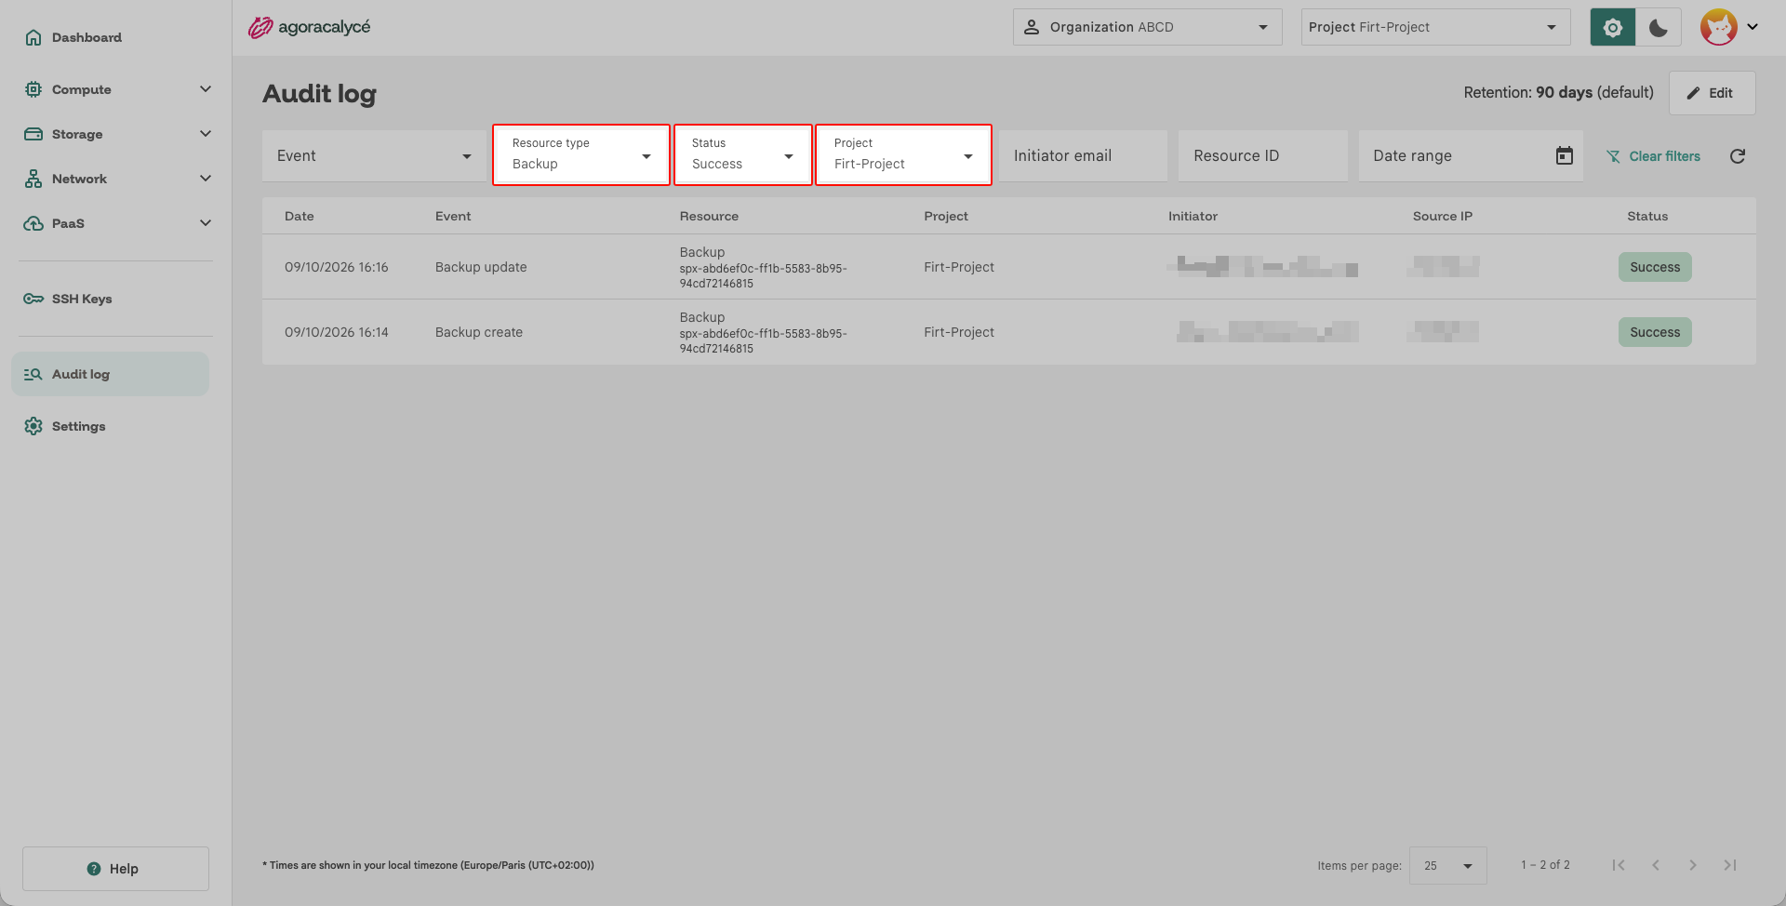This screenshot has width=1786, height=906.
Task: Expand the Storage menu chevron
Action: [x=206, y=134]
